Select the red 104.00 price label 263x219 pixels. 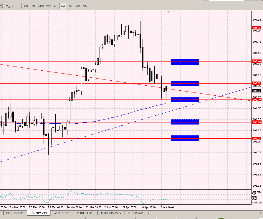coord(257,28)
